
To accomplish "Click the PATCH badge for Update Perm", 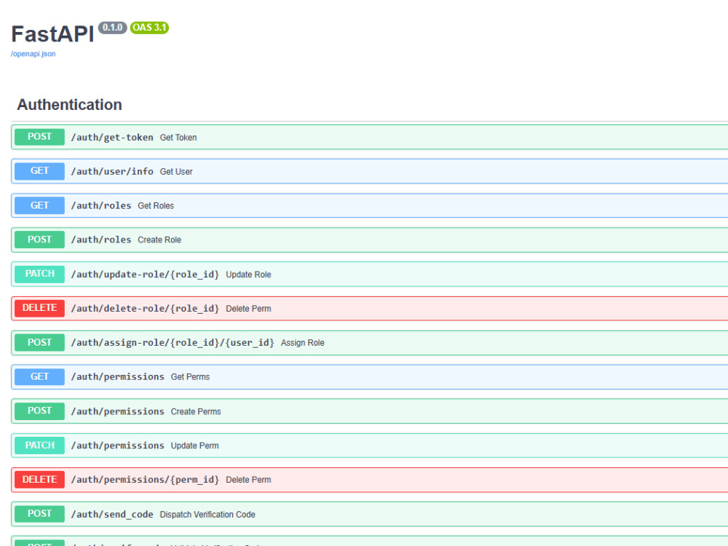I will pyautogui.click(x=39, y=446).
